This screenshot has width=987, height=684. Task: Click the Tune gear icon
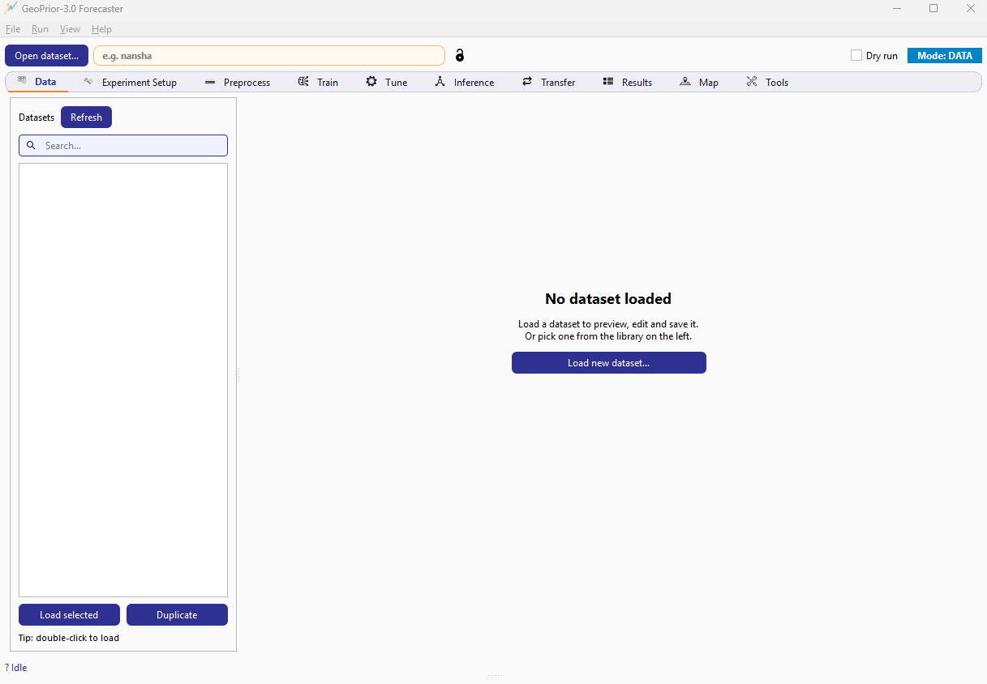371,82
